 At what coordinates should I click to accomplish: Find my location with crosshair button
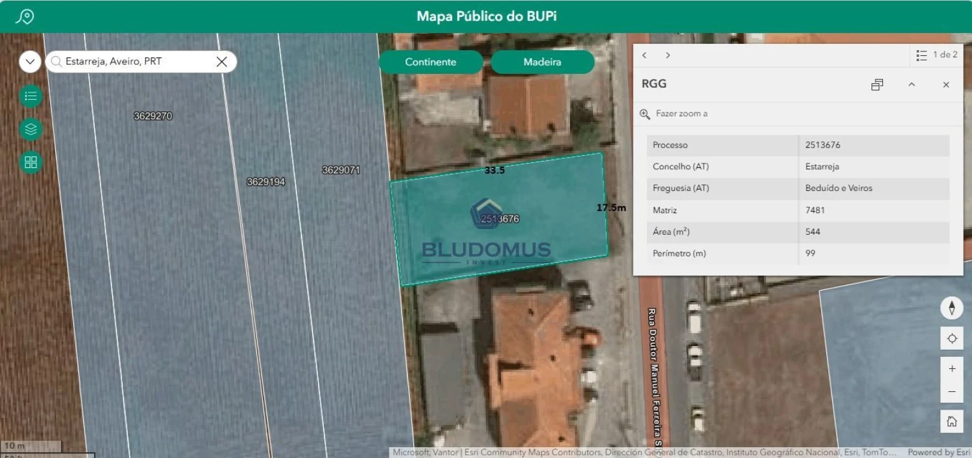952,338
